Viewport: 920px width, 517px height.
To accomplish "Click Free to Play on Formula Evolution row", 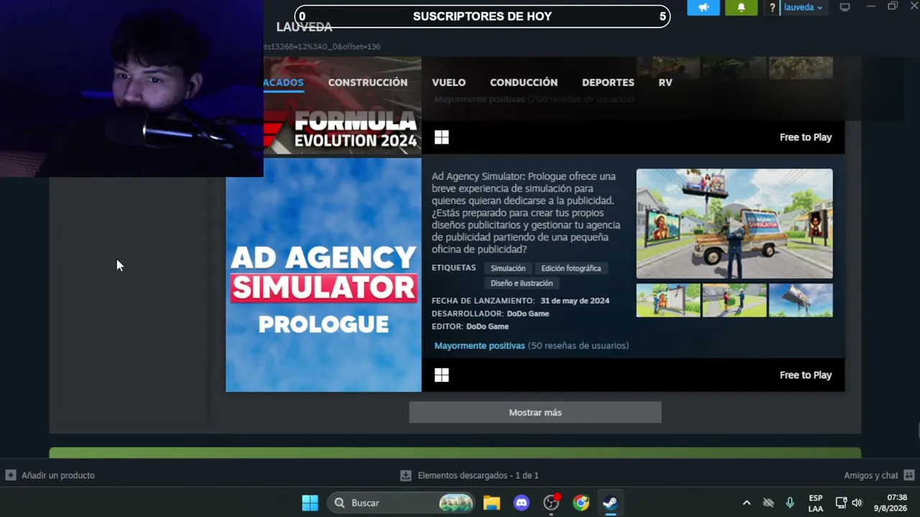I will (x=806, y=138).
